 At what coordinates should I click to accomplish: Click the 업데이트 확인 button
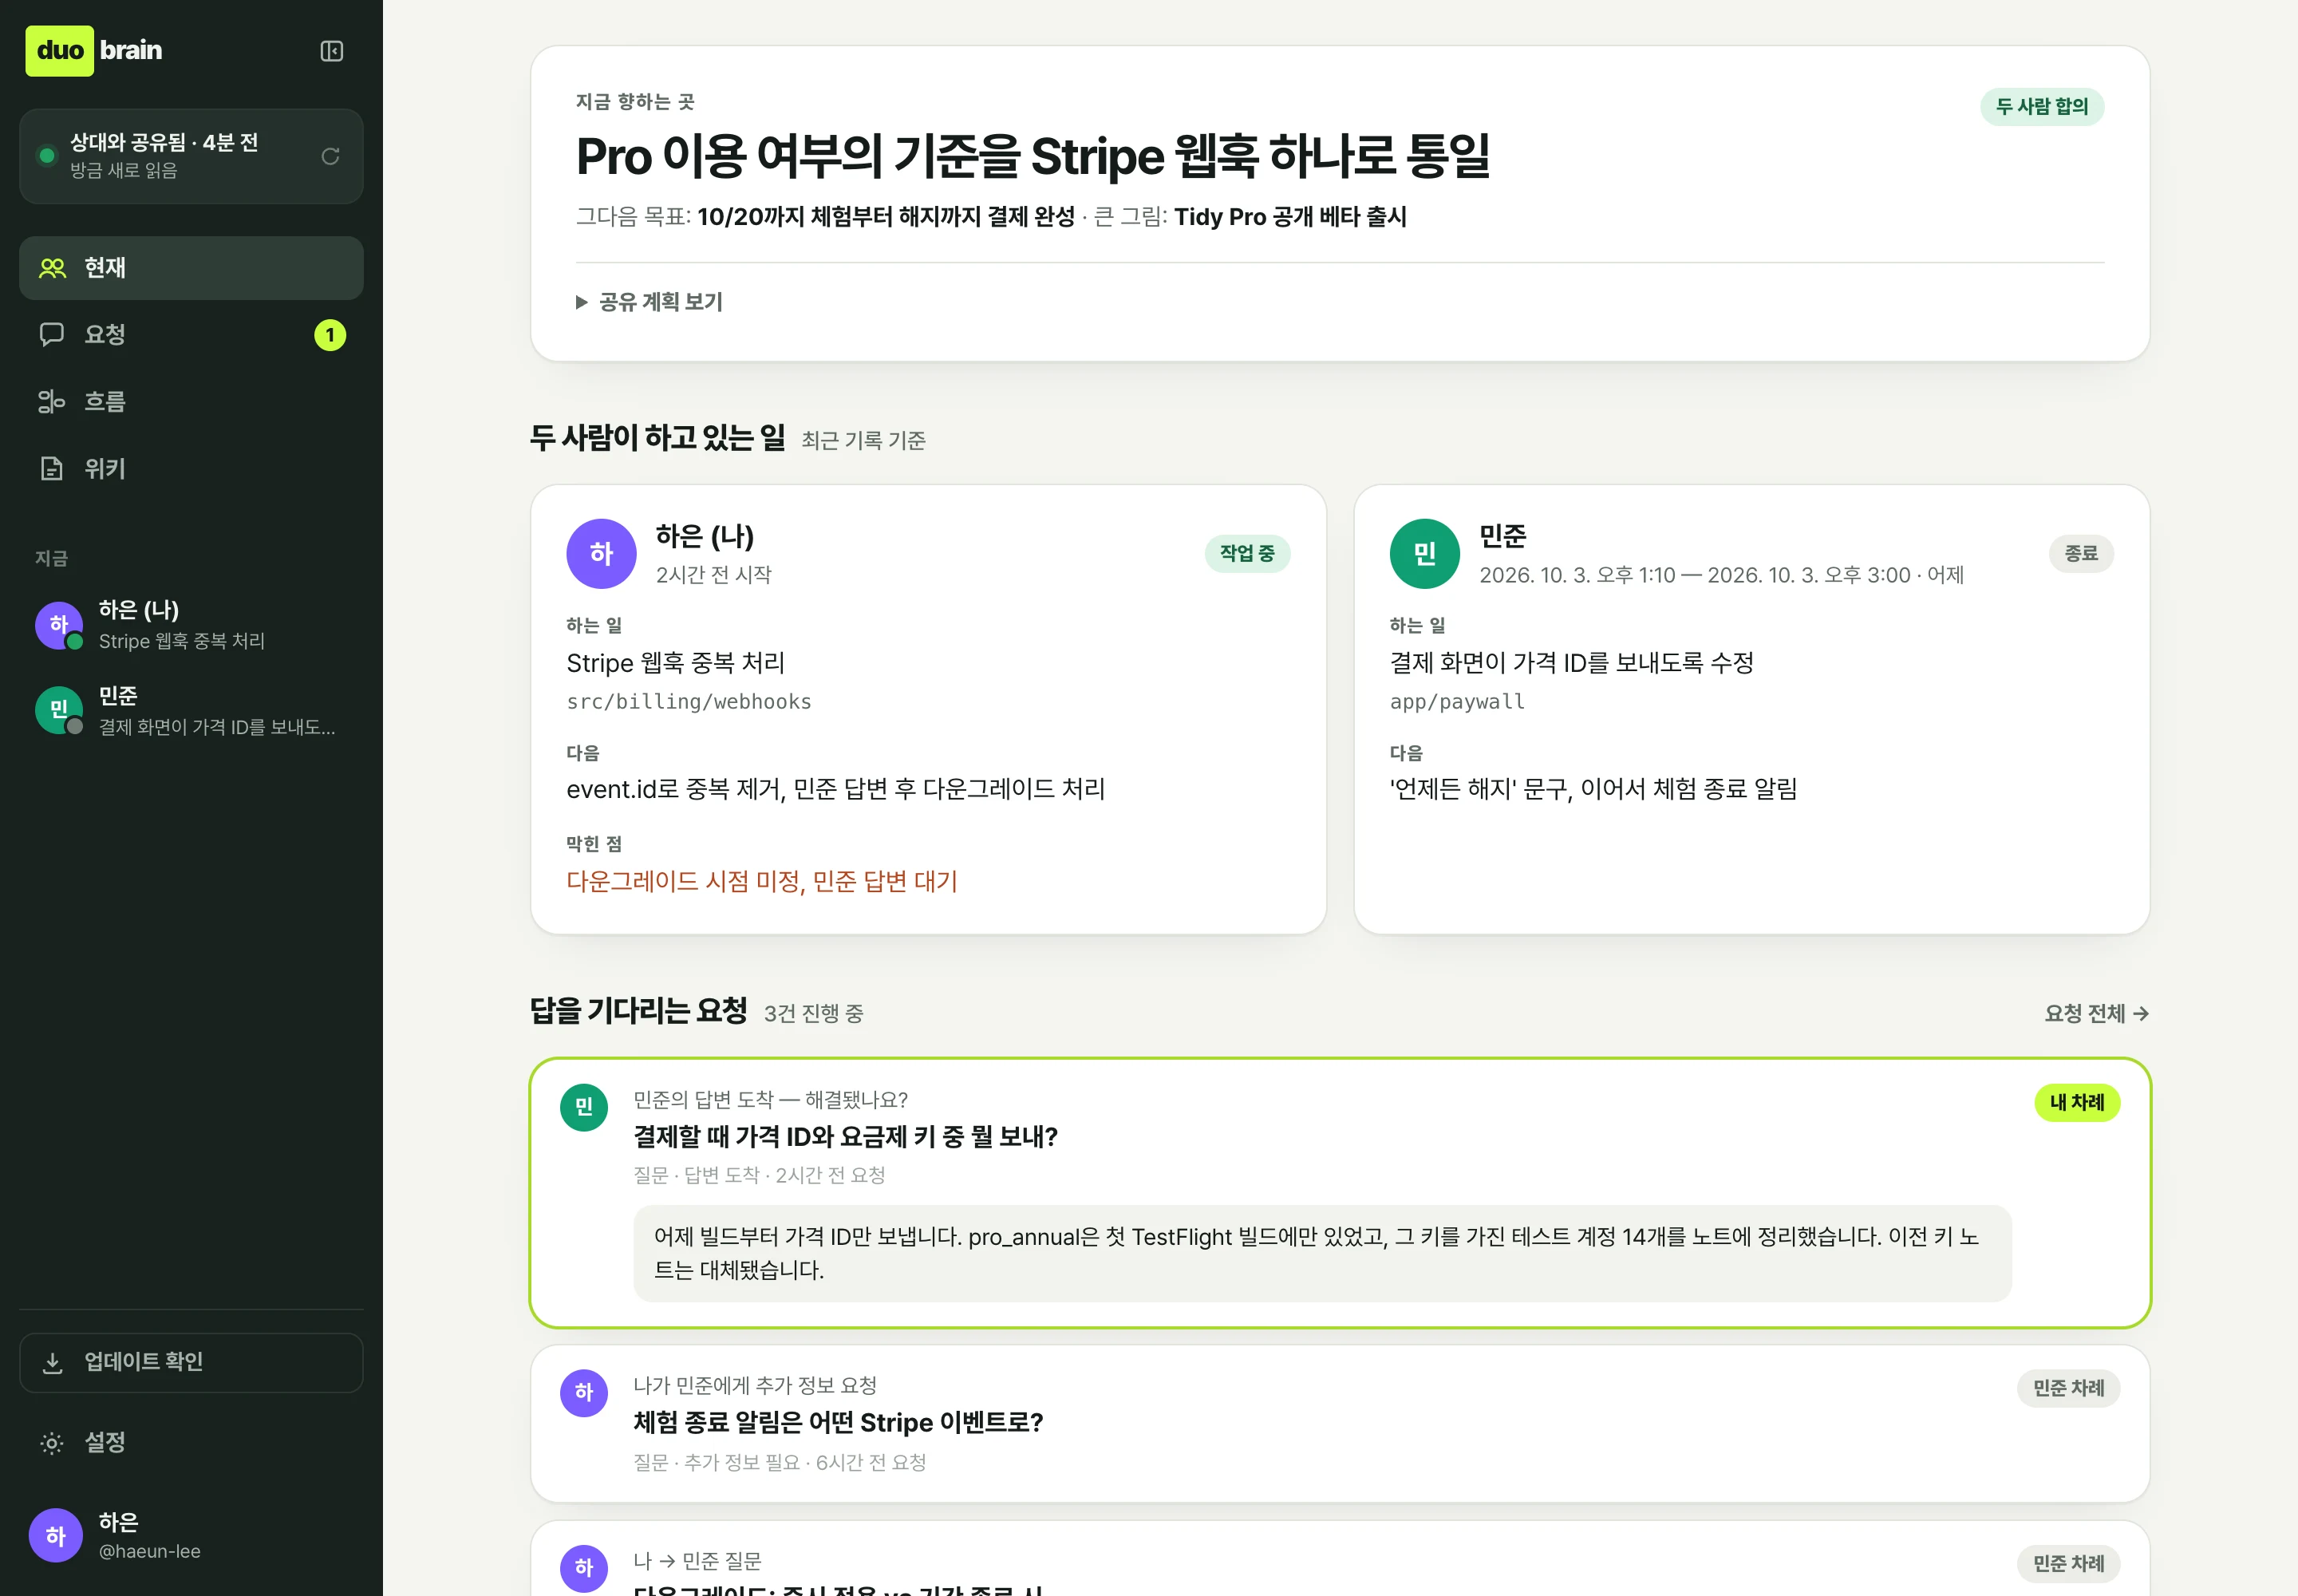[x=191, y=1362]
